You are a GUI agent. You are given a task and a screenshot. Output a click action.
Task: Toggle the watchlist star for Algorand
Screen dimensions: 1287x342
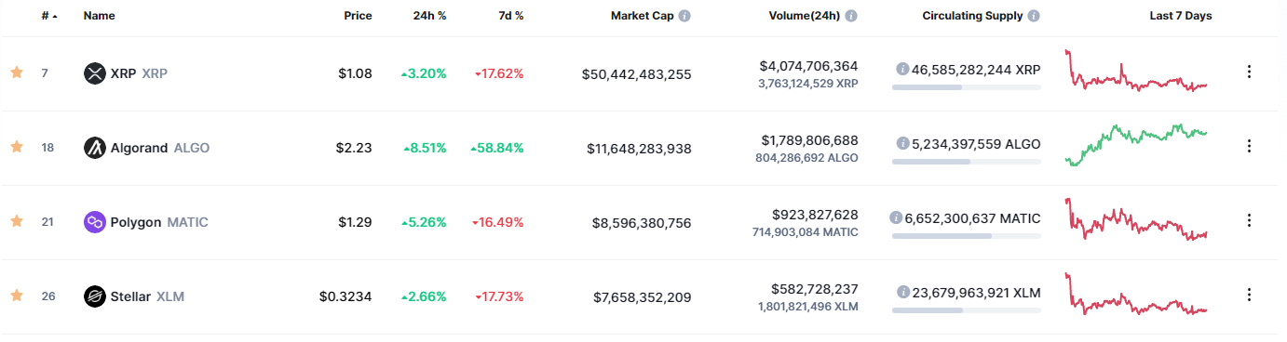[17, 147]
